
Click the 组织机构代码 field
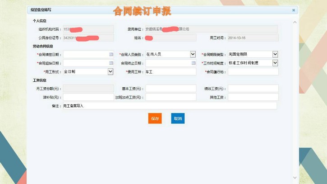[x=88, y=29]
